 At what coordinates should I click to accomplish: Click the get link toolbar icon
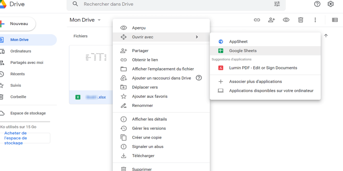coord(257,20)
